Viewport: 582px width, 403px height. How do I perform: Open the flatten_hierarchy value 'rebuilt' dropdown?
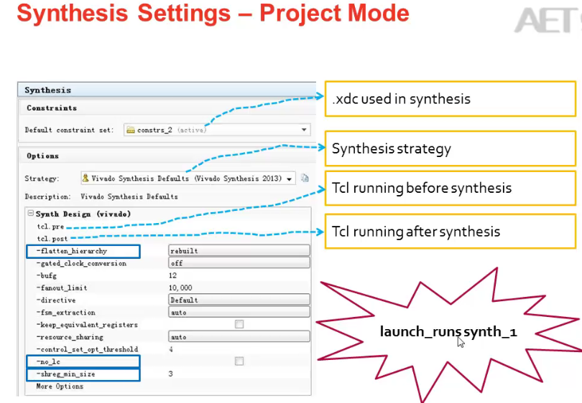239,251
